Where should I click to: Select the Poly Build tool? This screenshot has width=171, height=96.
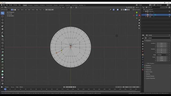(x=2, y=71)
